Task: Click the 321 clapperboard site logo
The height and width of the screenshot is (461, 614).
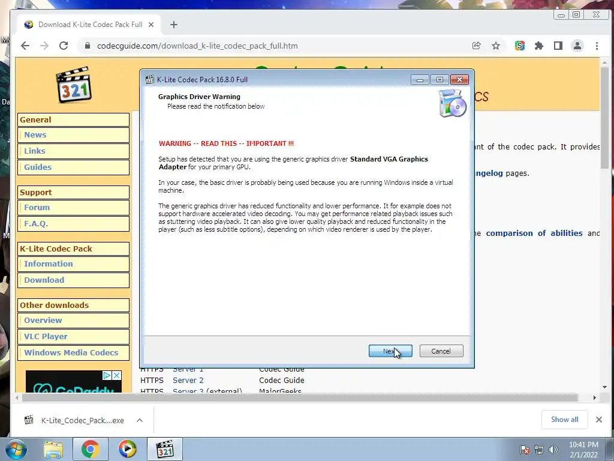Action: 73,85
